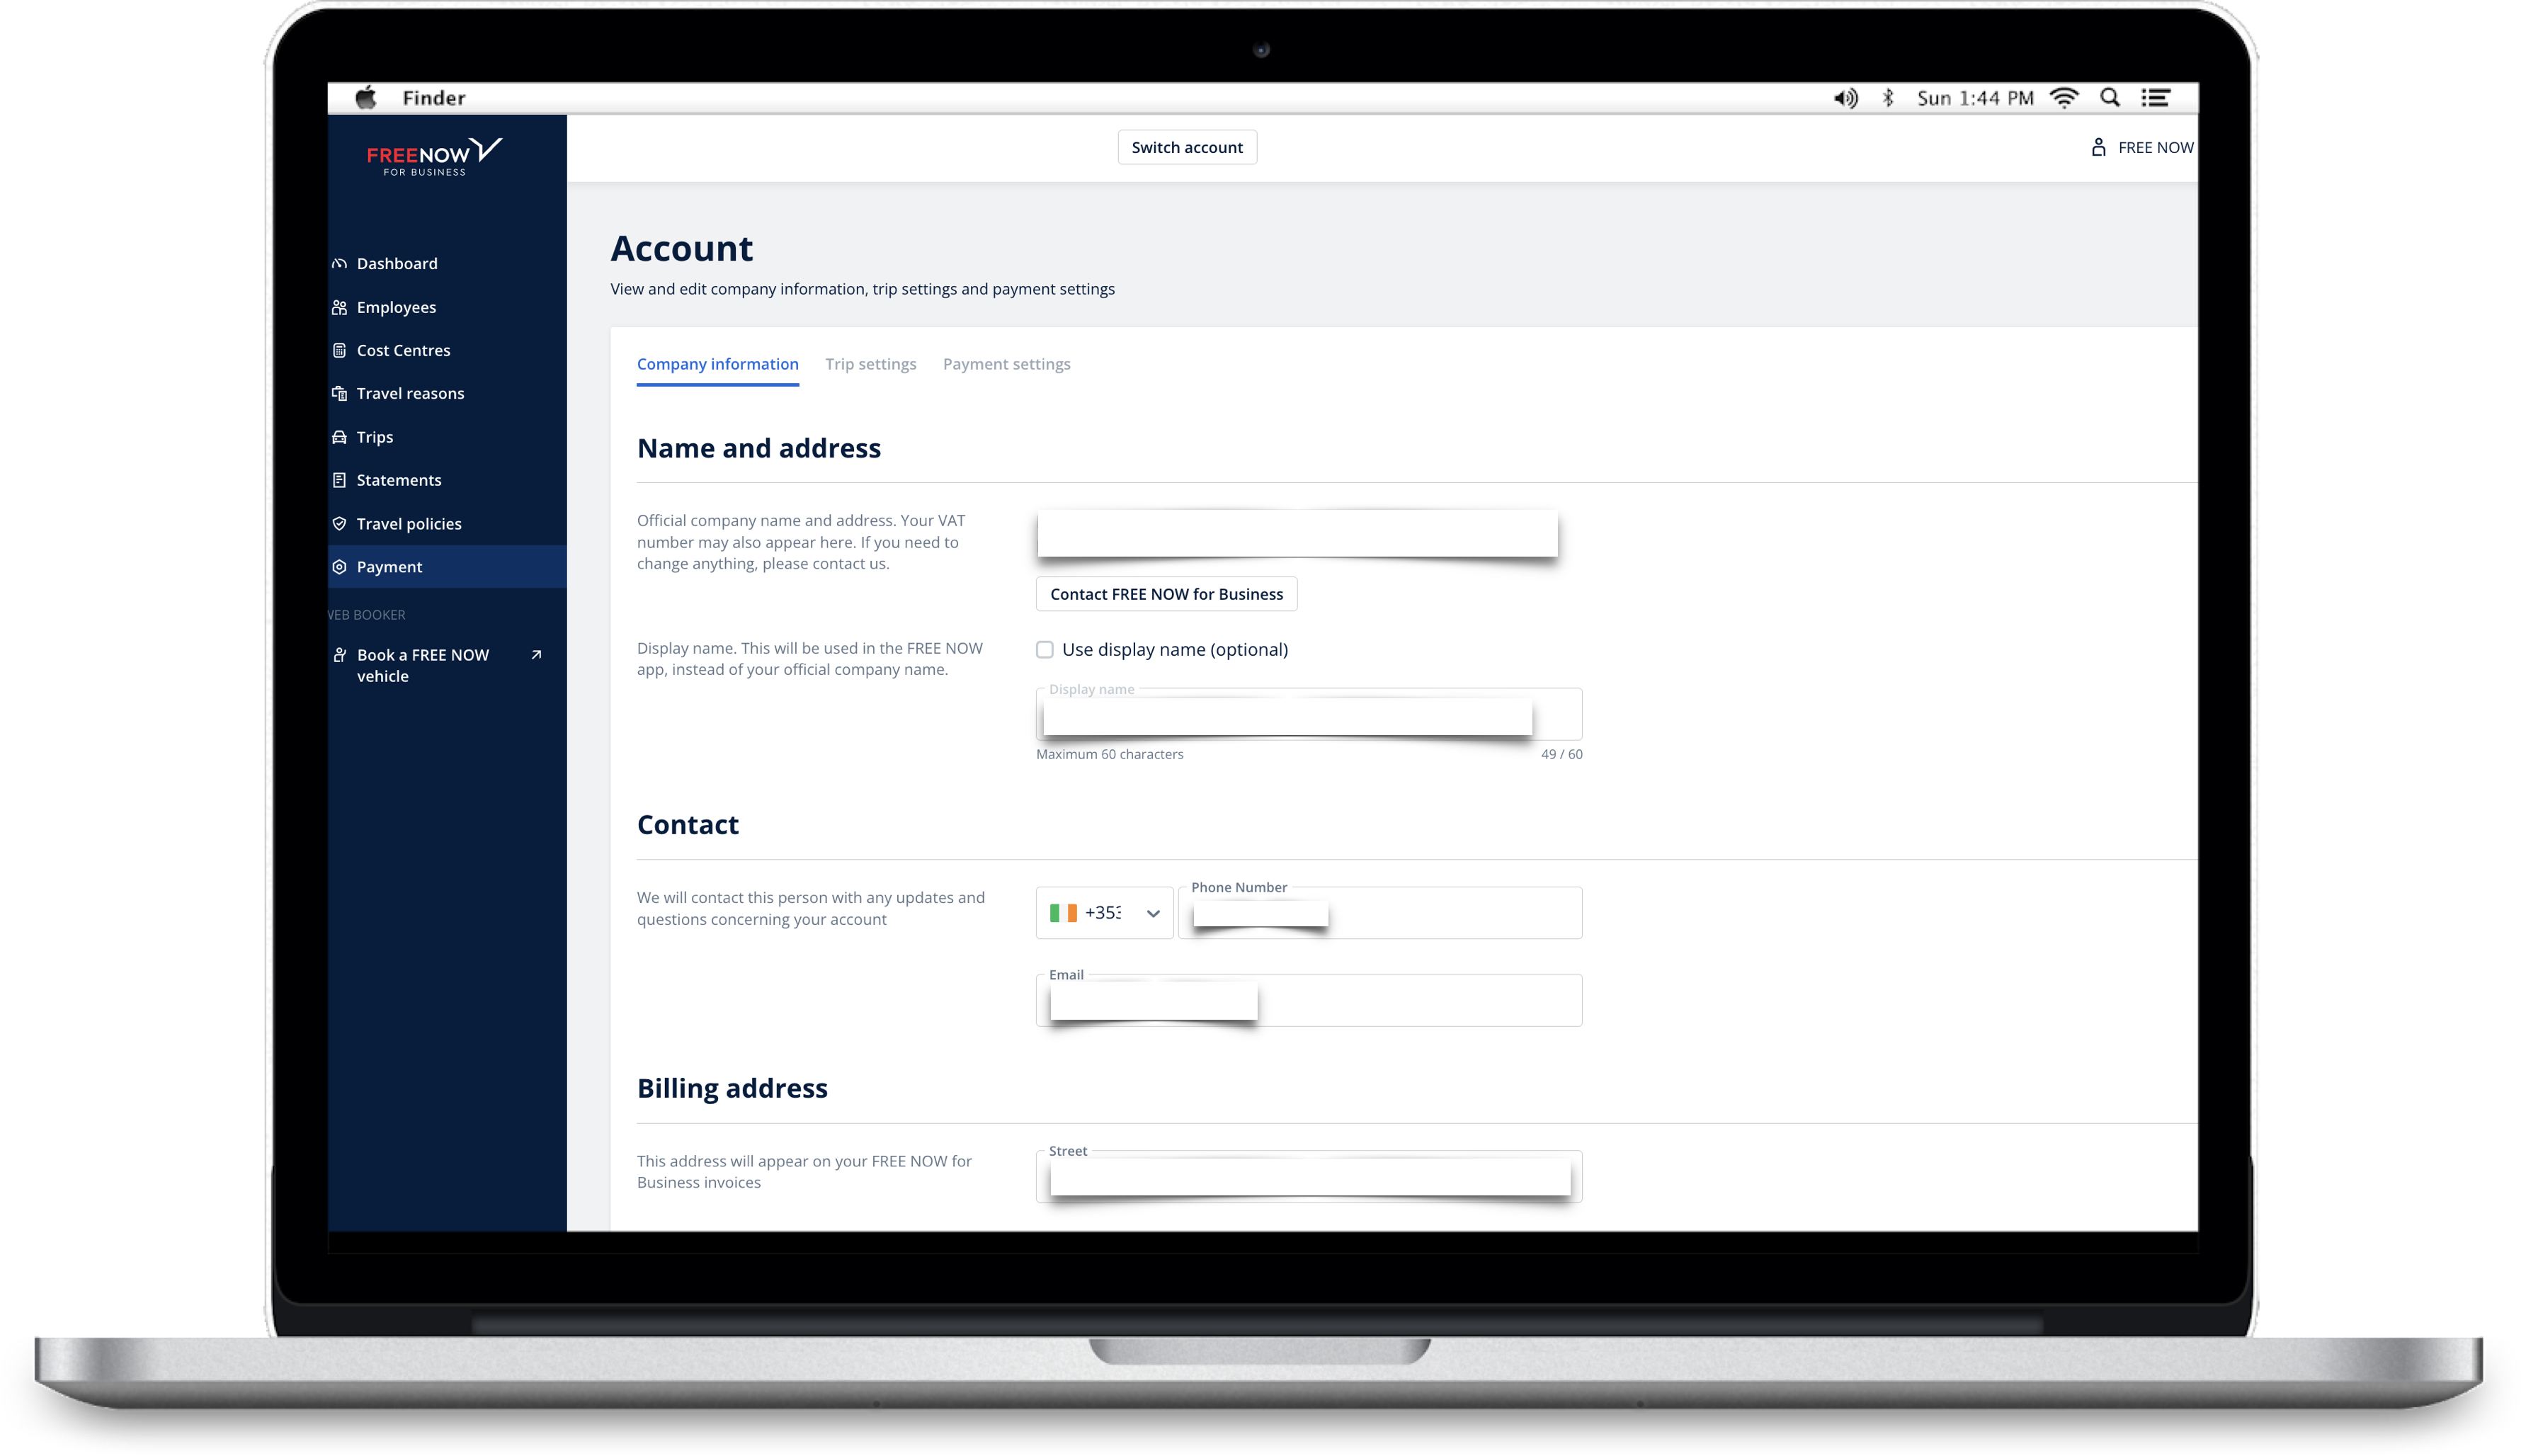Click the Cost Centres sidebar icon
2521x1456 pixels.
341,348
